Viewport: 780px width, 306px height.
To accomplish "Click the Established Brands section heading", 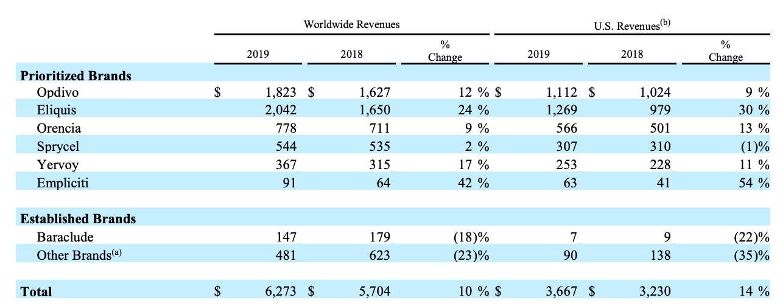I will 79,218.
